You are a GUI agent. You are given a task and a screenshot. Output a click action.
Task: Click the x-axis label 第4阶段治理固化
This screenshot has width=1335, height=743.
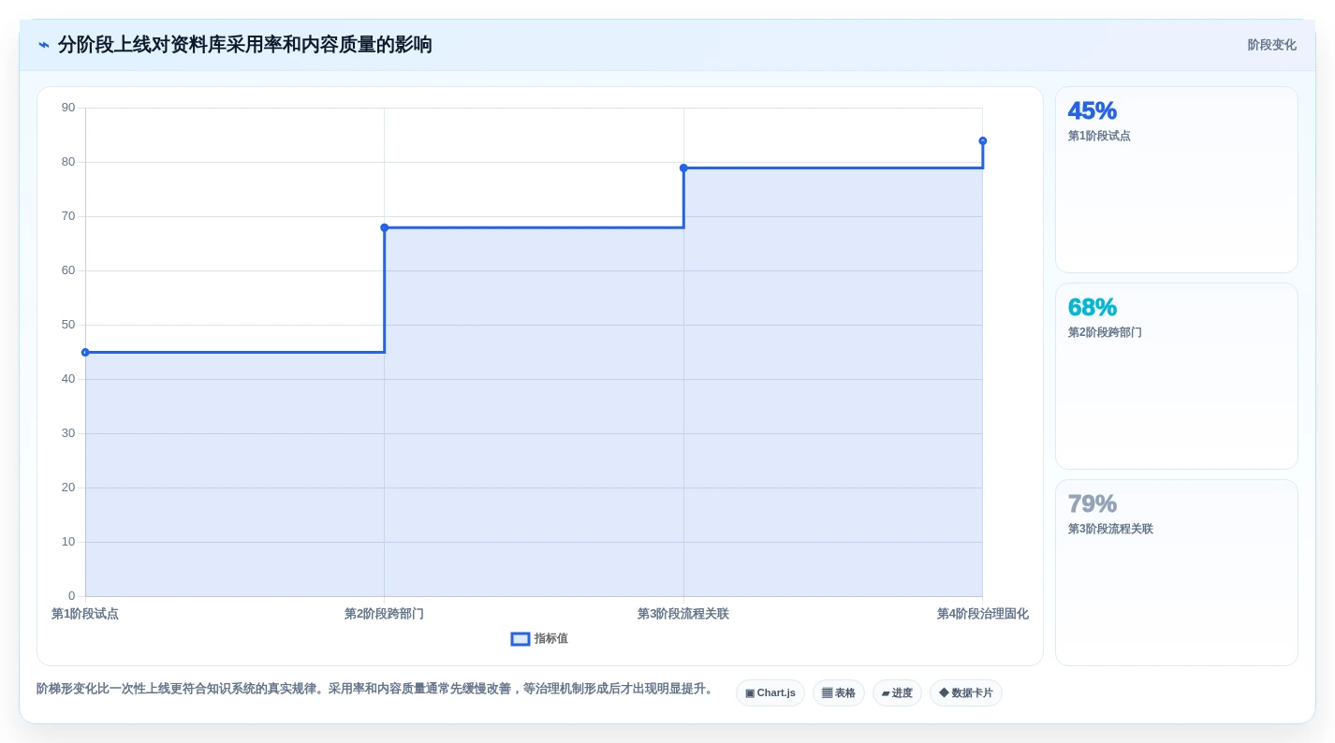(983, 614)
